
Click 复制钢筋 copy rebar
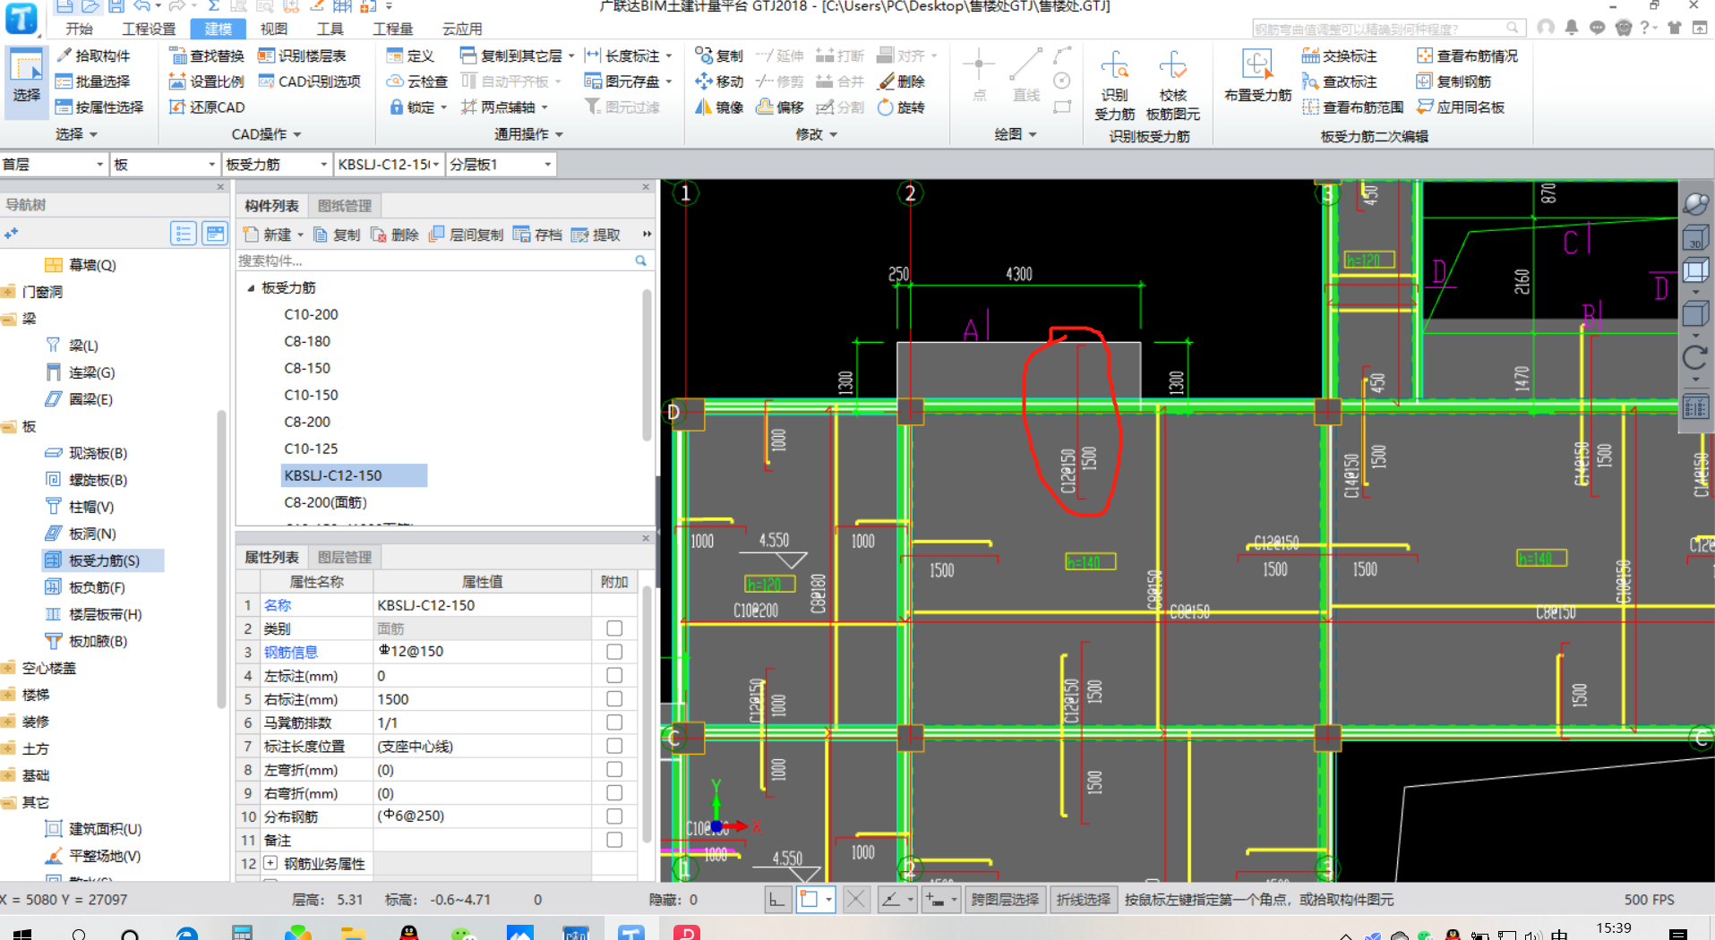pos(1454,81)
